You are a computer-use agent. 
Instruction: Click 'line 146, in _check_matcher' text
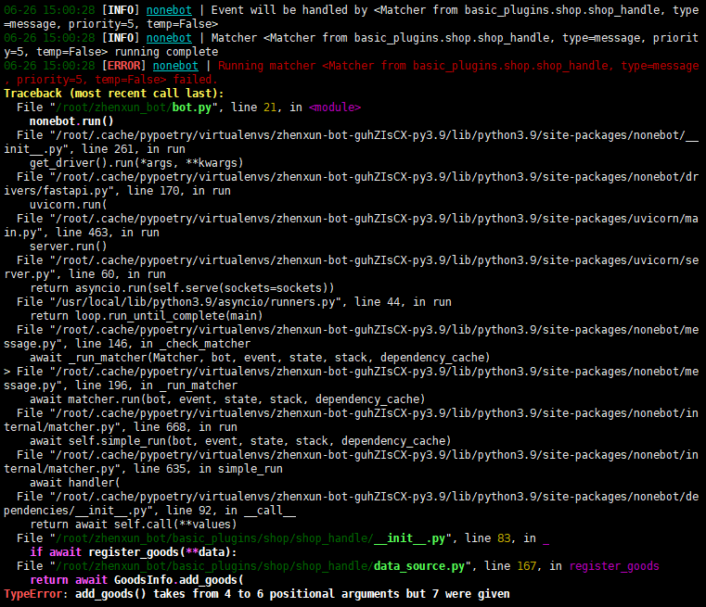(x=162, y=344)
